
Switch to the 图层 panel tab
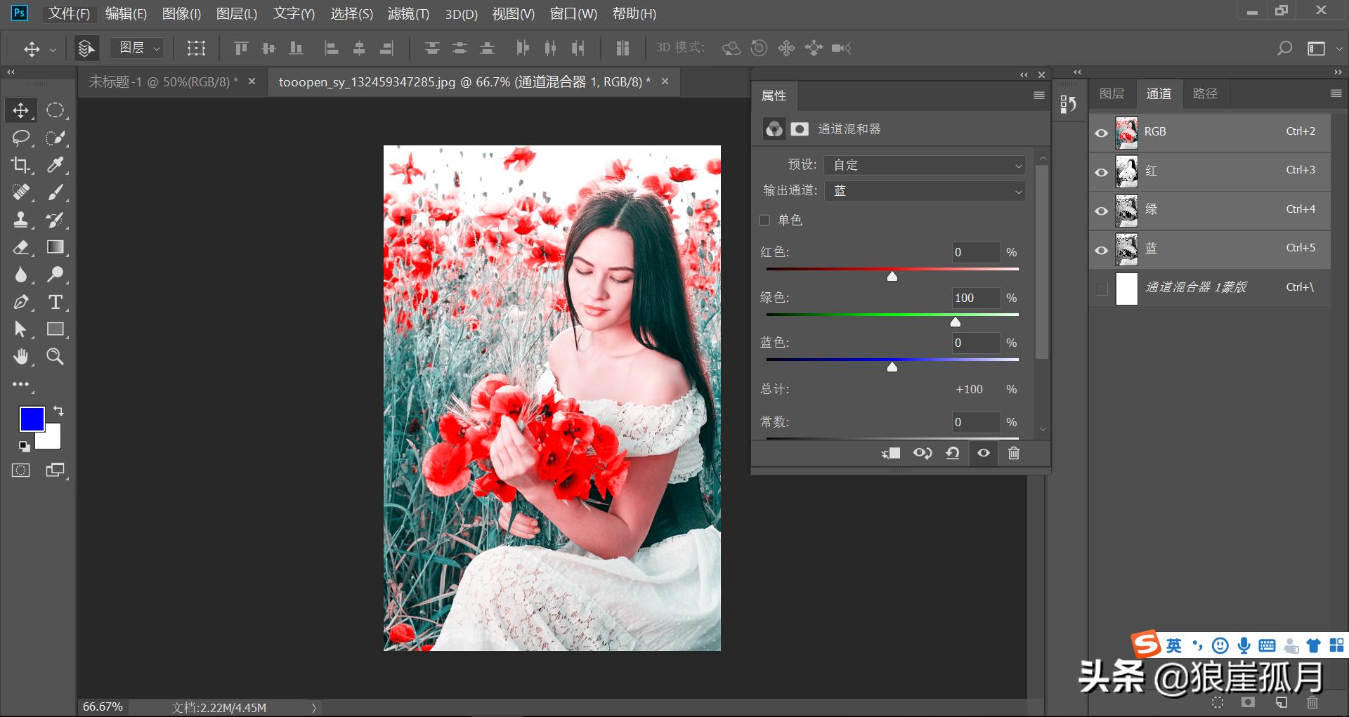(x=1112, y=94)
